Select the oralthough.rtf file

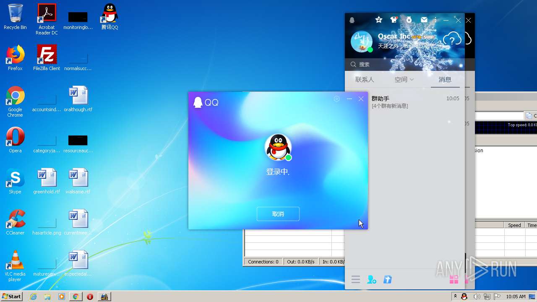(x=78, y=99)
